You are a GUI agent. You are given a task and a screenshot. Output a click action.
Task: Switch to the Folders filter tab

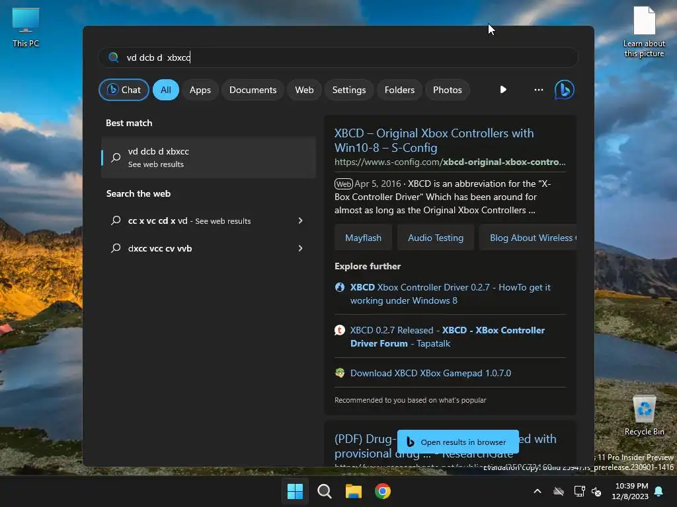pyautogui.click(x=399, y=90)
